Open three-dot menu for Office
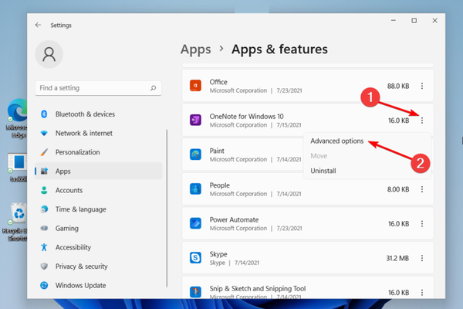Viewport: 463px width, 309px height. 421,85
